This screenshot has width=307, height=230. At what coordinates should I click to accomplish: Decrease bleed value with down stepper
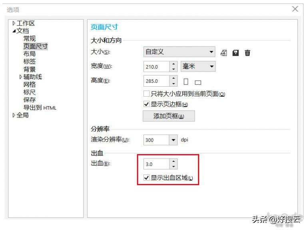tap(173, 167)
